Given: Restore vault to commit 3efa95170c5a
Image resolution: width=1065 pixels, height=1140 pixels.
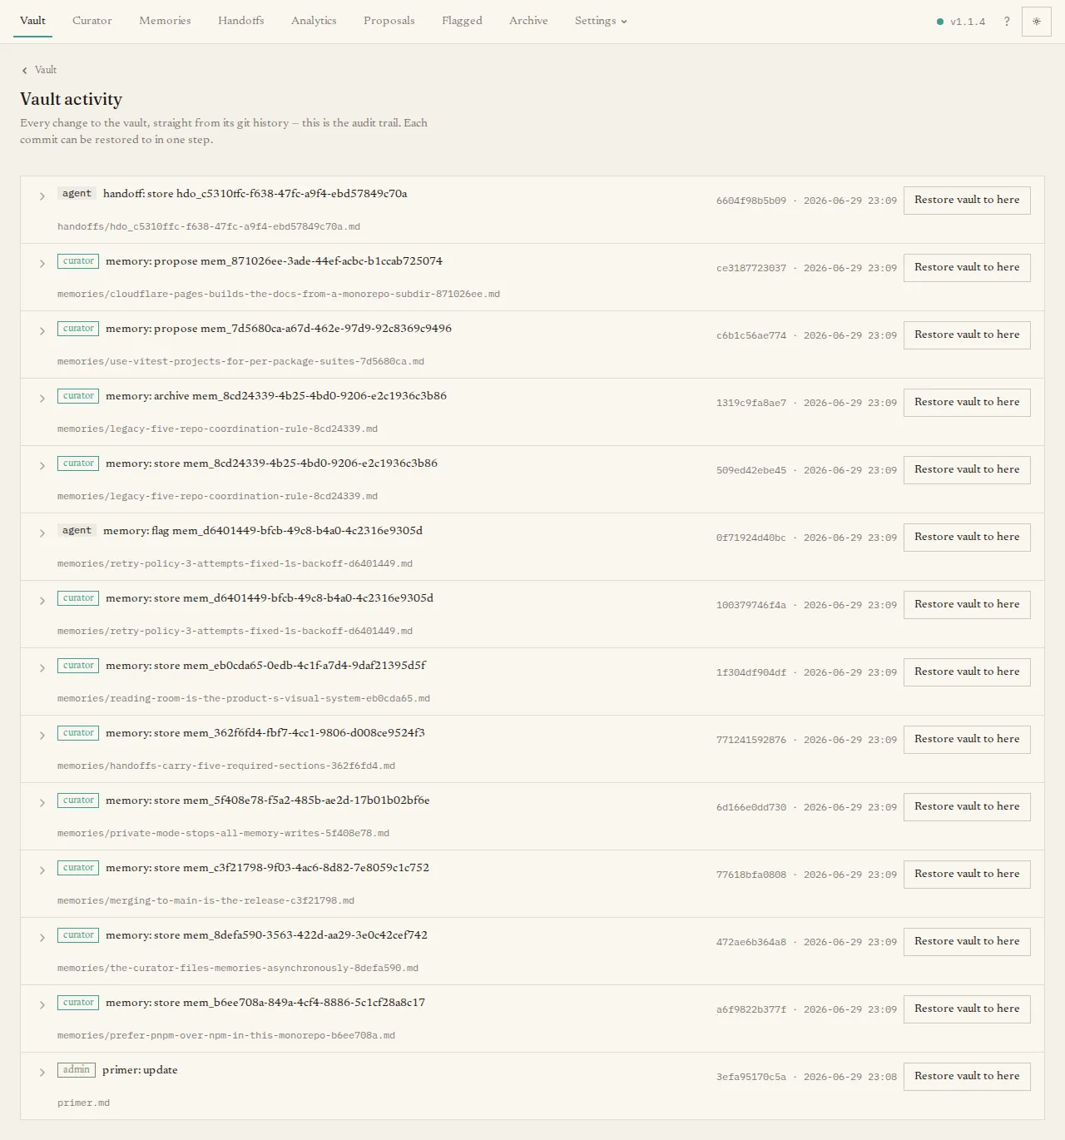Looking at the screenshot, I should tap(967, 1077).
